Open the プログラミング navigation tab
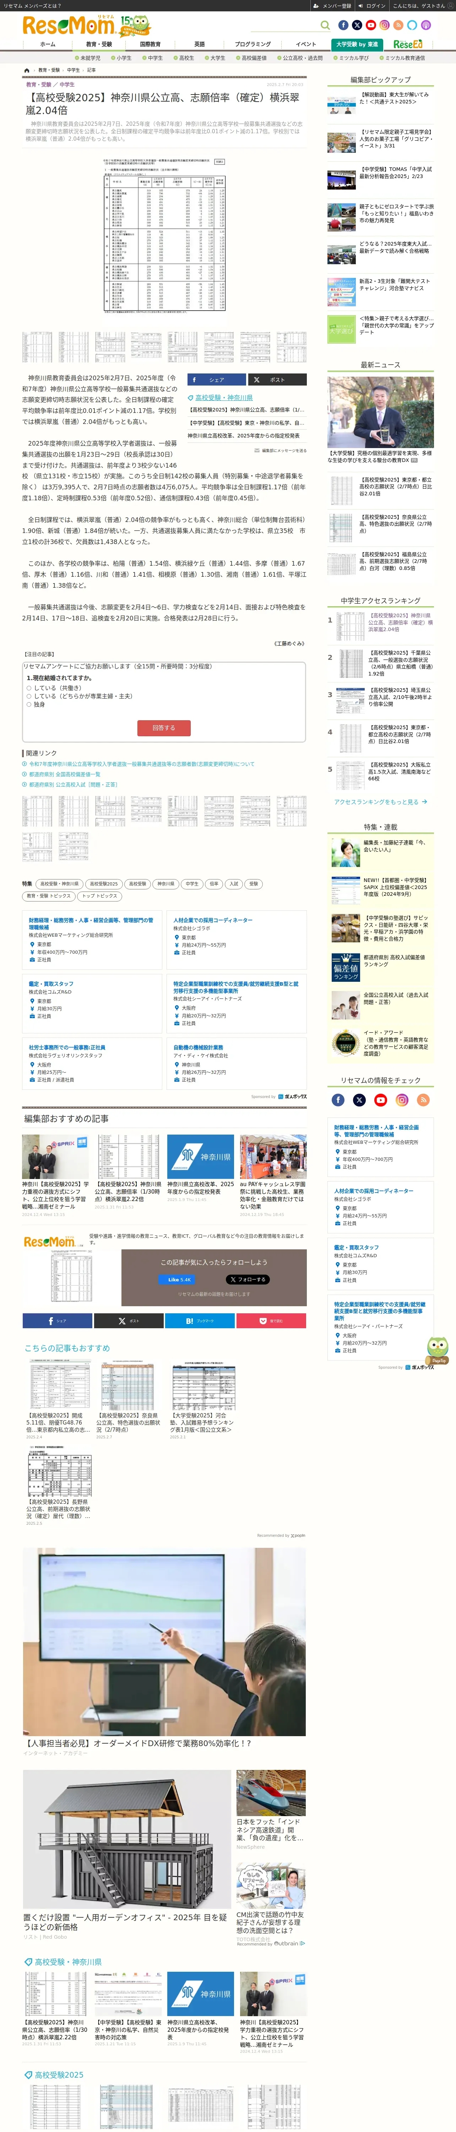Screen dimensions: 456x2132 click(x=253, y=45)
